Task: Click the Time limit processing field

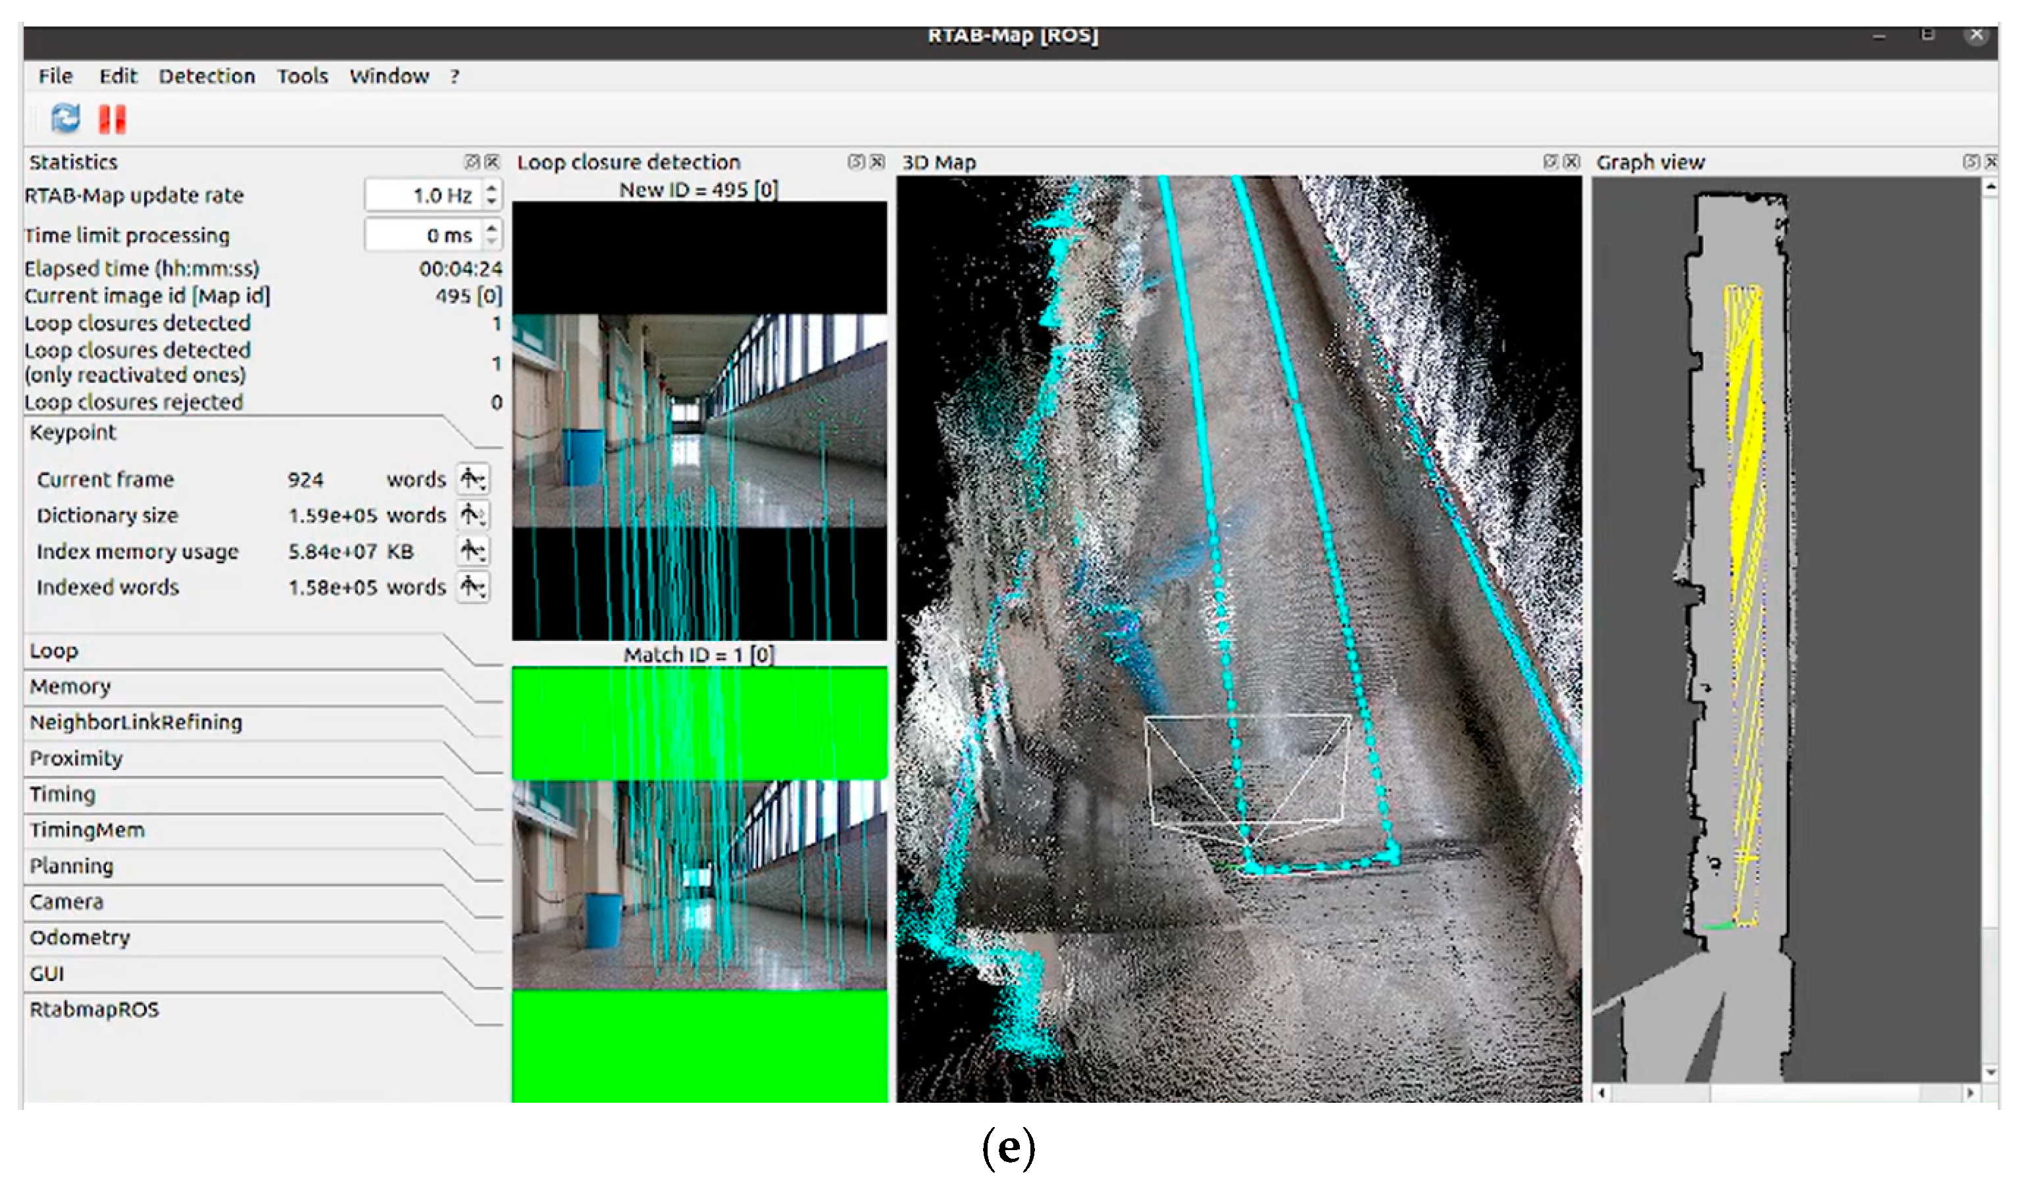Action: [x=424, y=236]
